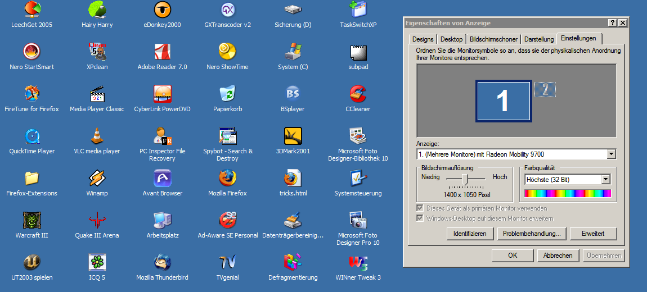
Task: Select the PC Inspector File Recovery icon
Action: pos(162,136)
